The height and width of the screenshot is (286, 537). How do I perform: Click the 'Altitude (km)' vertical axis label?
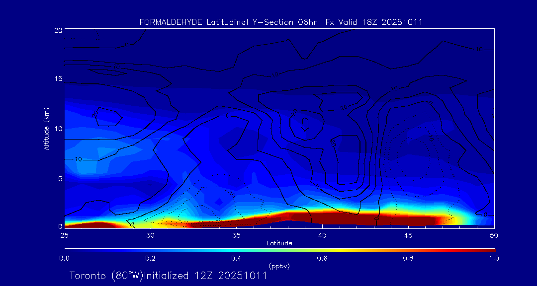point(46,128)
